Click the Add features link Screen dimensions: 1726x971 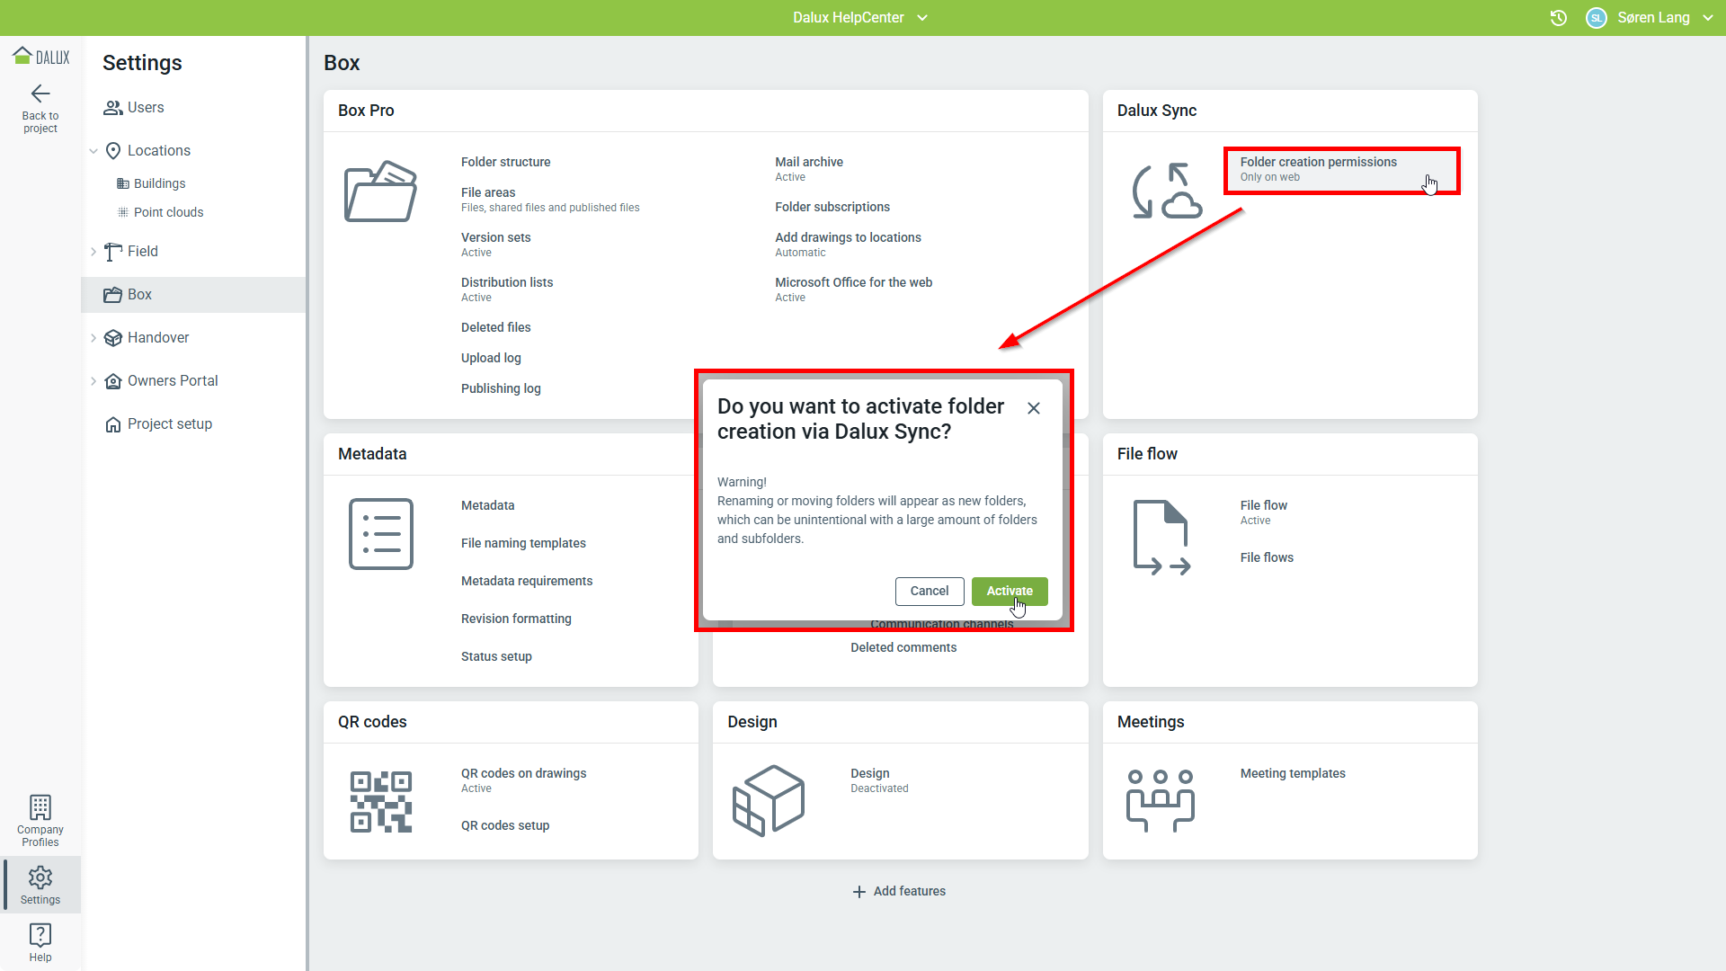(x=899, y=891)
